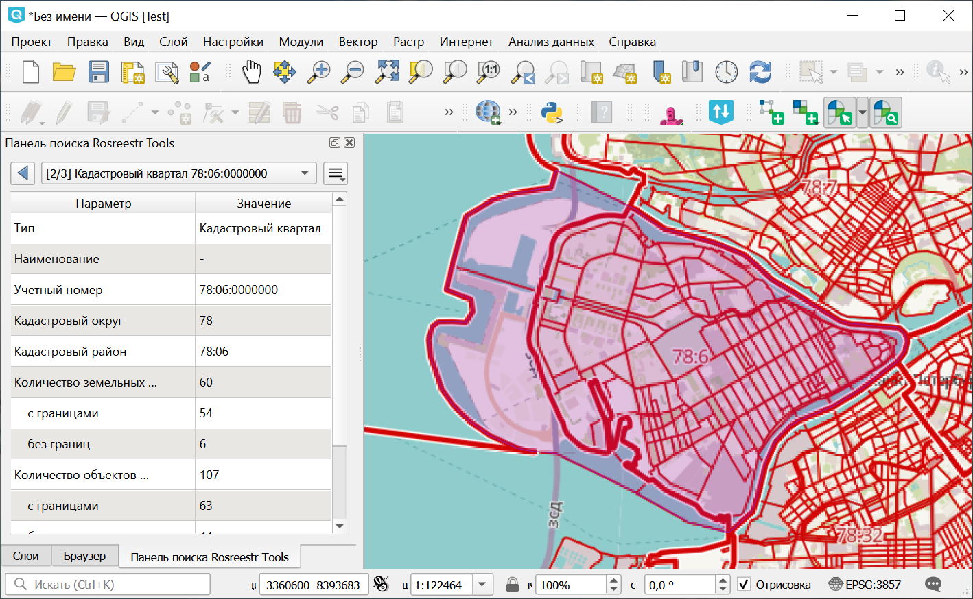Click the coordinate field 3360600 8393683
Image resolution: width=973 pixels, height=599 pixels.
313,585
